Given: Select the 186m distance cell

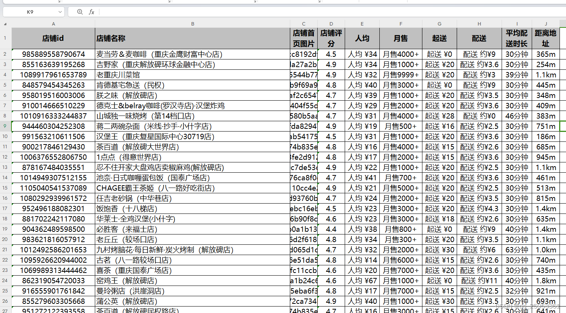Looking at the screenshot, I should point(546,136).
